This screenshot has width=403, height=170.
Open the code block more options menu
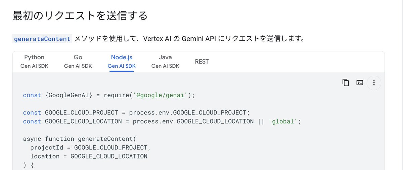tap(374, 82)
